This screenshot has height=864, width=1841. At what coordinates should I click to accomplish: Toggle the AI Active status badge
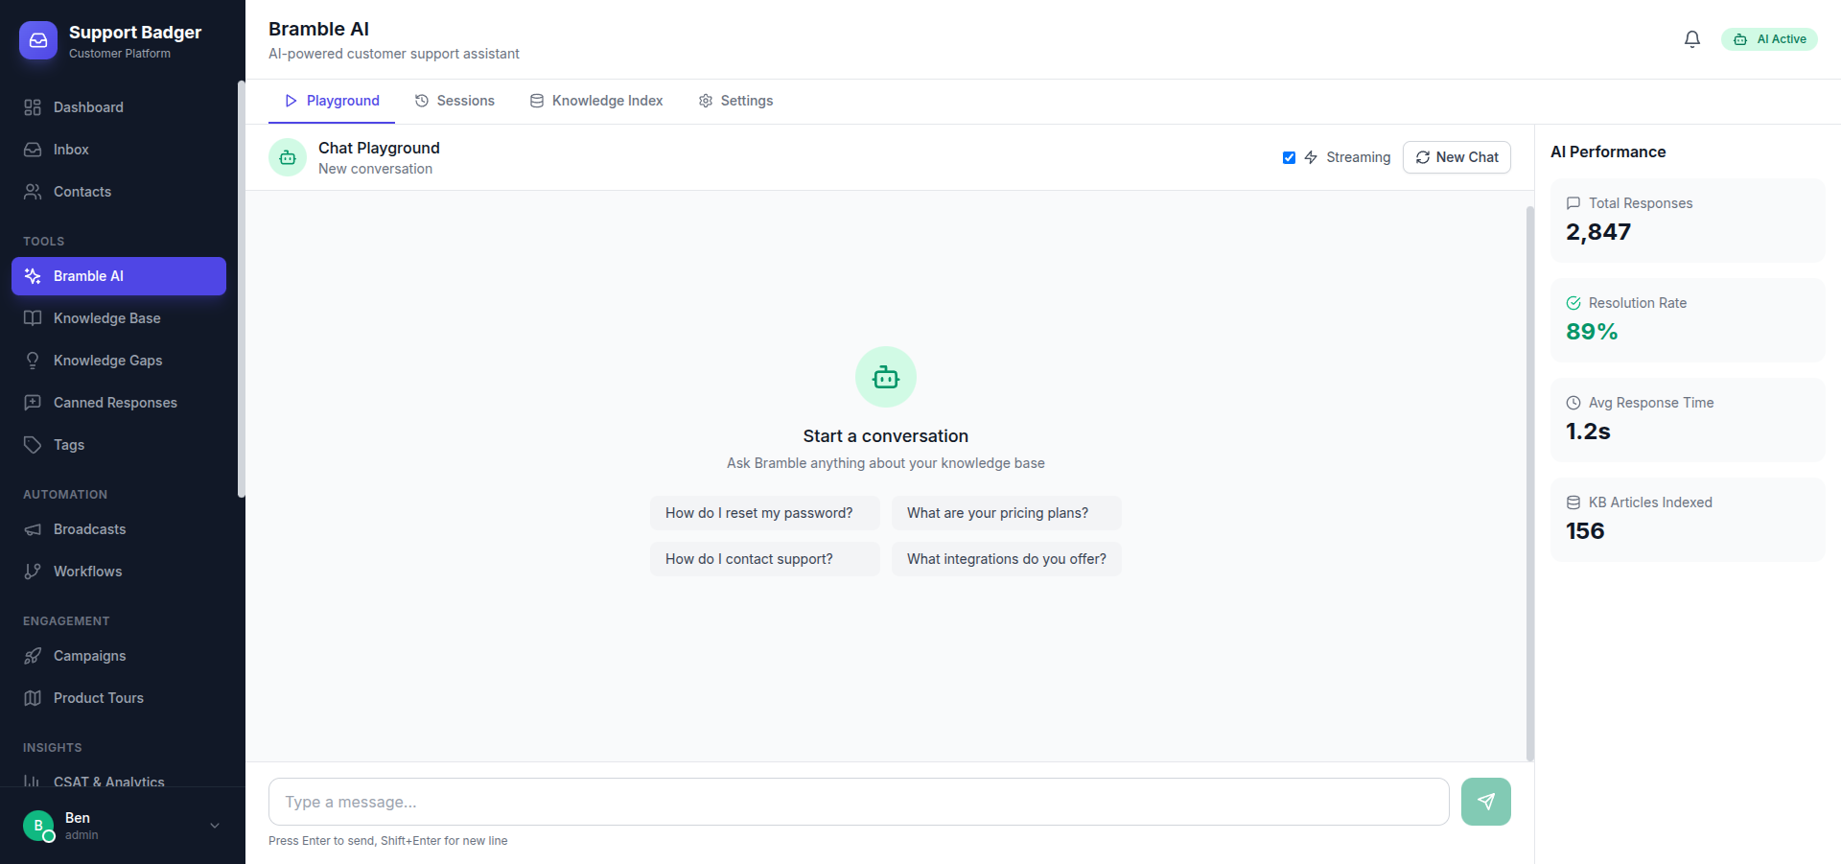(1769, 39)
